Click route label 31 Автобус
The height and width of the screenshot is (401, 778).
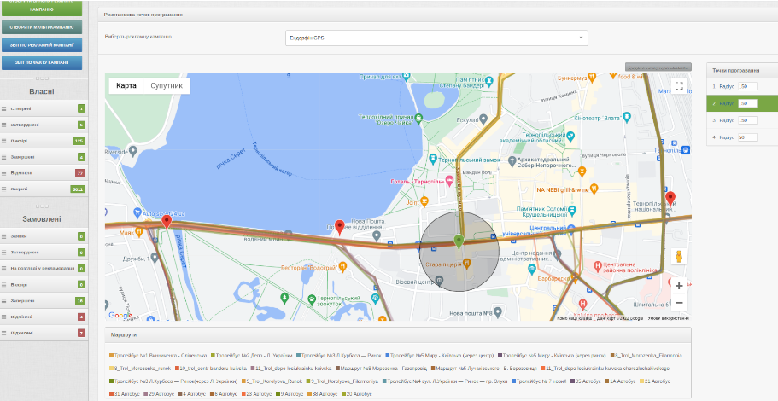point(127,394)
